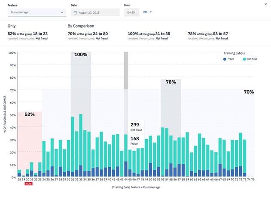Screen dimensions: 271x199
Task: Click the Not fraud legend teal dot
Action: pos(244,59)
